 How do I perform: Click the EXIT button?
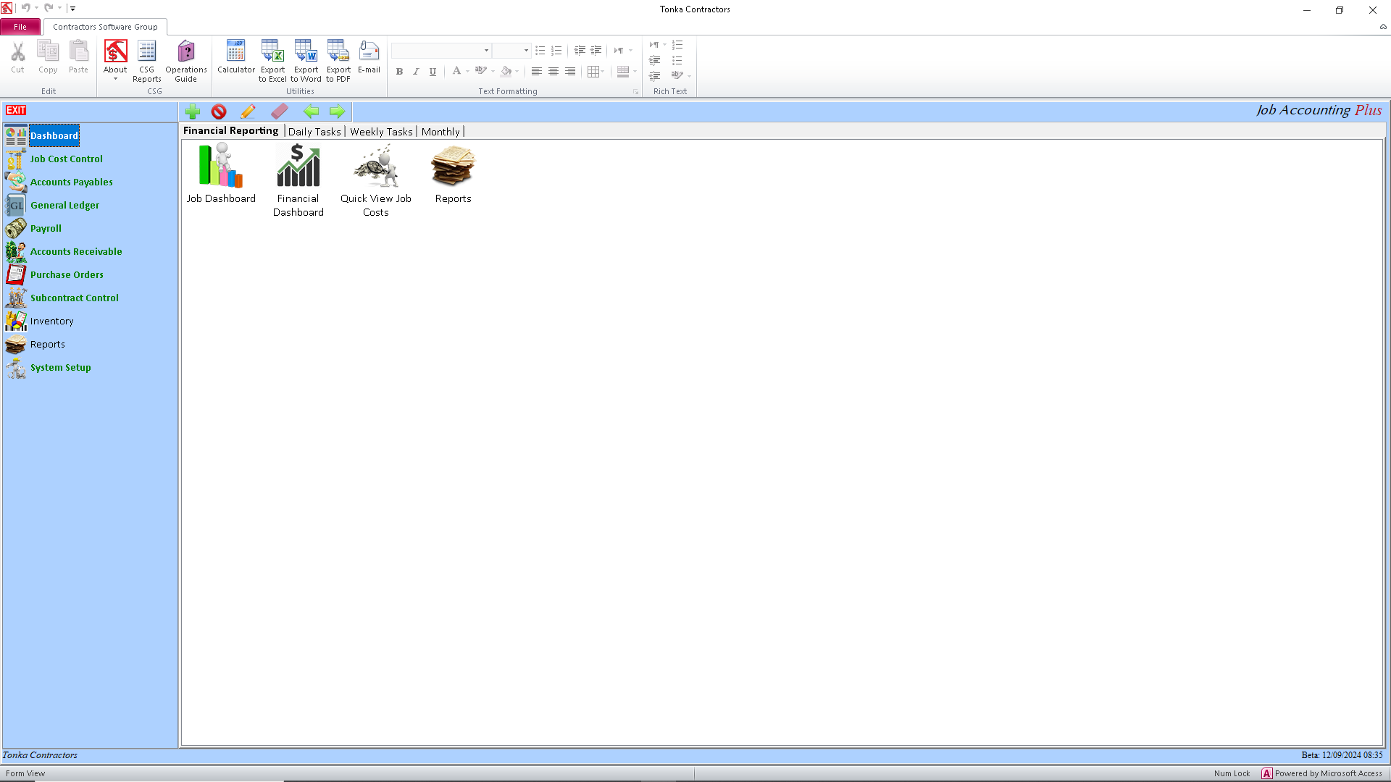click(15, 110)
